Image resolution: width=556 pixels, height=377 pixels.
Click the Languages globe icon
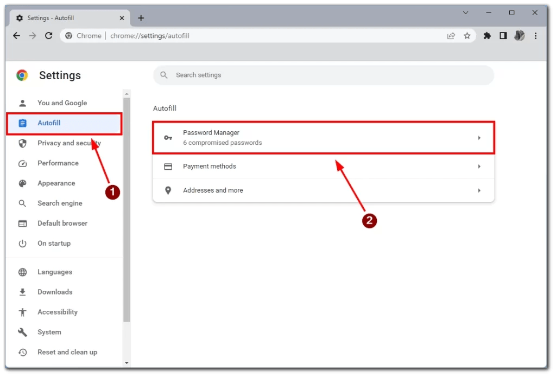click(x=22, y=272)
